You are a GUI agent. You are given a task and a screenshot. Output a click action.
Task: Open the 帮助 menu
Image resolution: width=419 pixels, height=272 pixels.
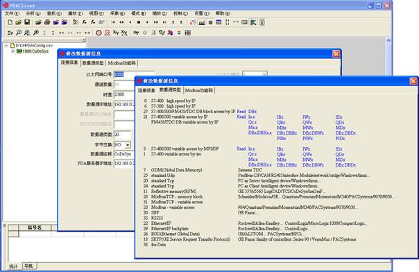(223, 13)
